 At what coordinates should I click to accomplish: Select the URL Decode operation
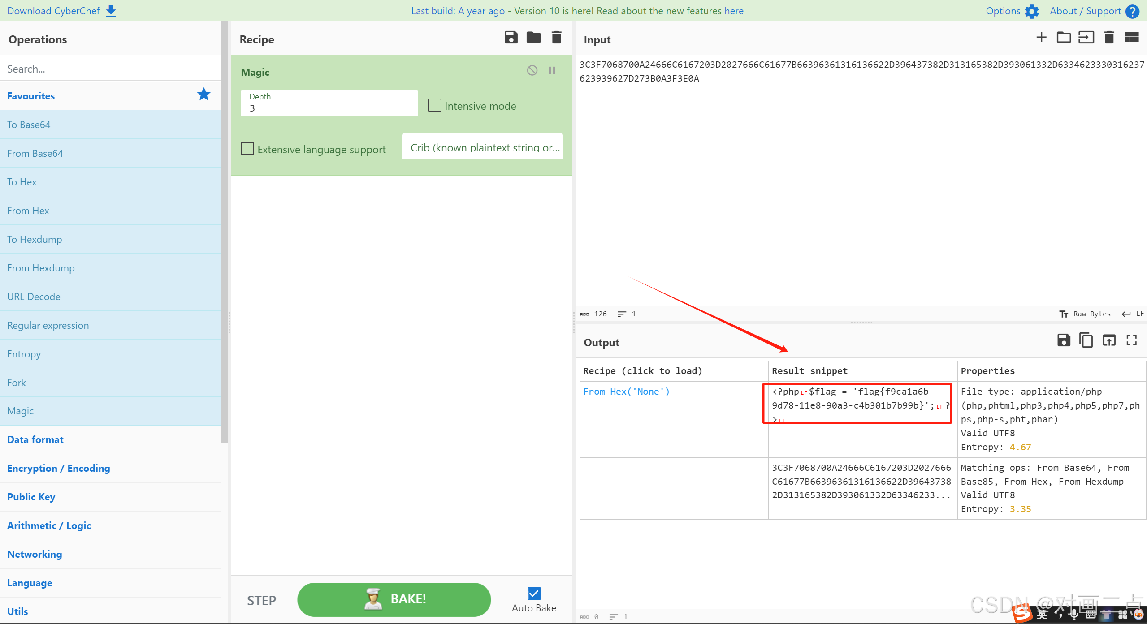pos(111,297)
